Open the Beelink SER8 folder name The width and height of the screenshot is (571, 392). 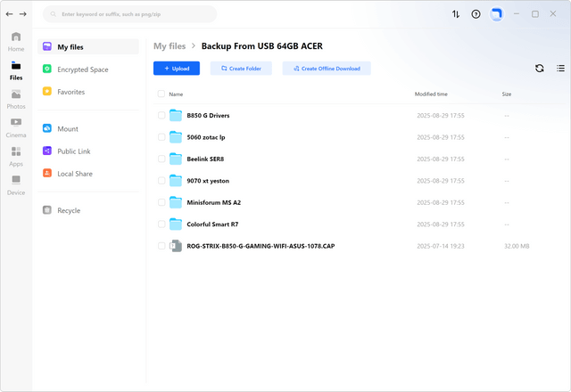tap(205, 159)
